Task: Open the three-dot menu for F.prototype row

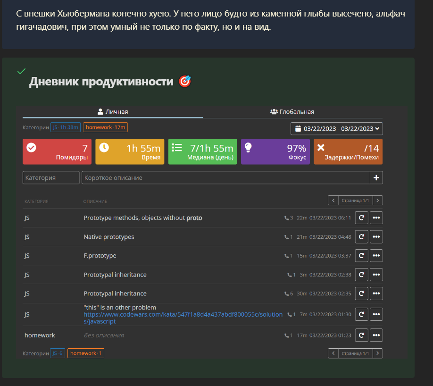Action: click(376, 256)
